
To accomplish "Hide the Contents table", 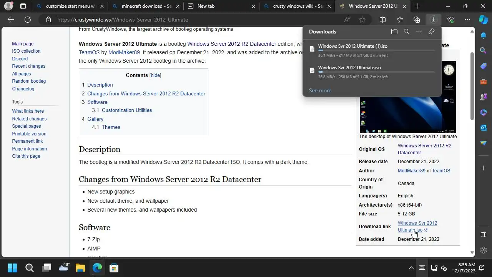I will tap(155, 75).
